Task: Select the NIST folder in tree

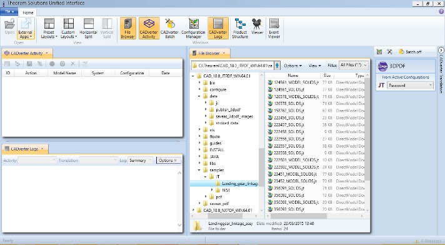Action: coord(226,190)
